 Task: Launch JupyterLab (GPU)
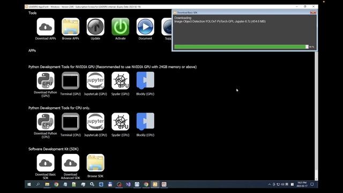pos(95,80)
